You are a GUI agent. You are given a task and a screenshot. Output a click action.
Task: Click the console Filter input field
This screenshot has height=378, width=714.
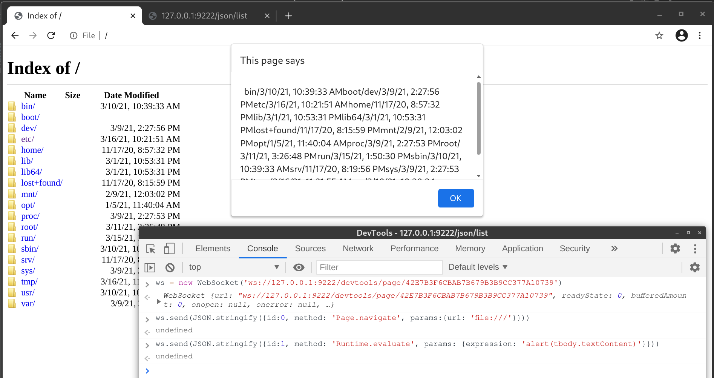379,267
